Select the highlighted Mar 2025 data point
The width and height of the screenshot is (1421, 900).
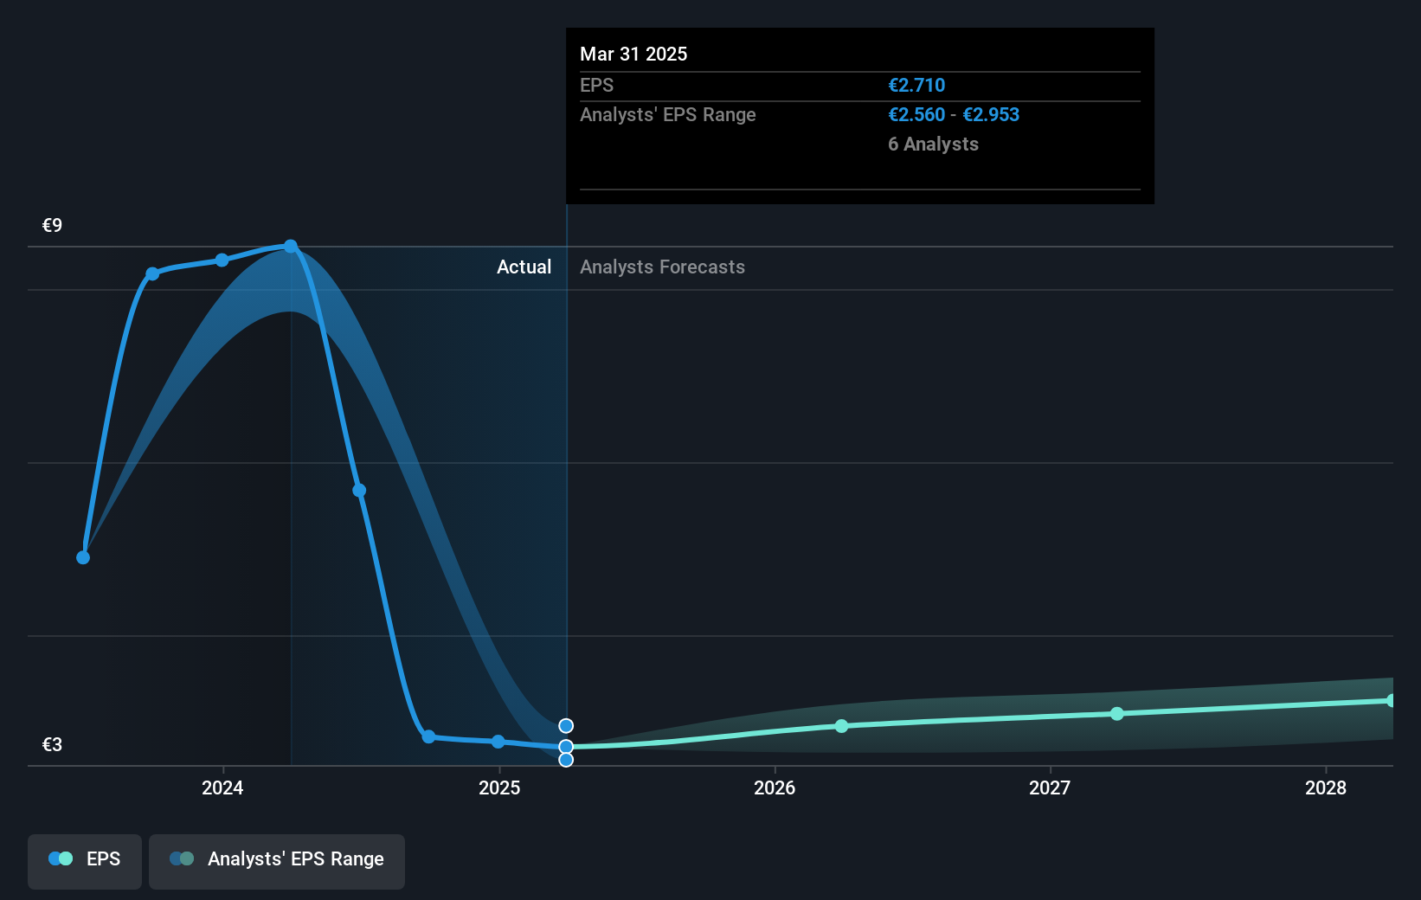click(567, 745)
